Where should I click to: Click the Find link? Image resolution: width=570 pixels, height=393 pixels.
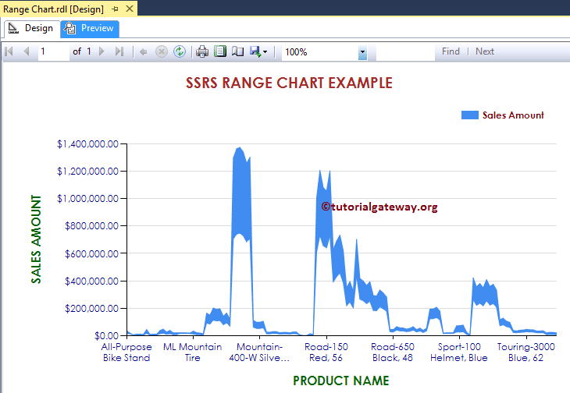click(x=451, y=51)
